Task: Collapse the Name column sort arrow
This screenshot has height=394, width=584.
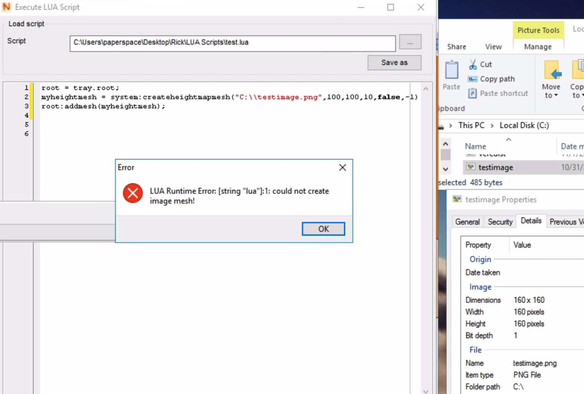Action: coord(508,139)
